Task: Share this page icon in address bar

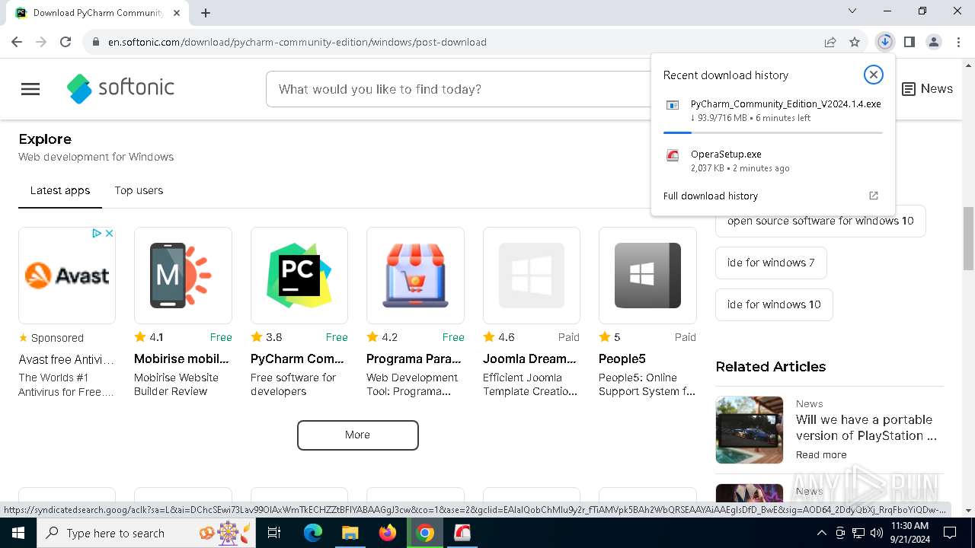Action: click(x=830, y=42)
